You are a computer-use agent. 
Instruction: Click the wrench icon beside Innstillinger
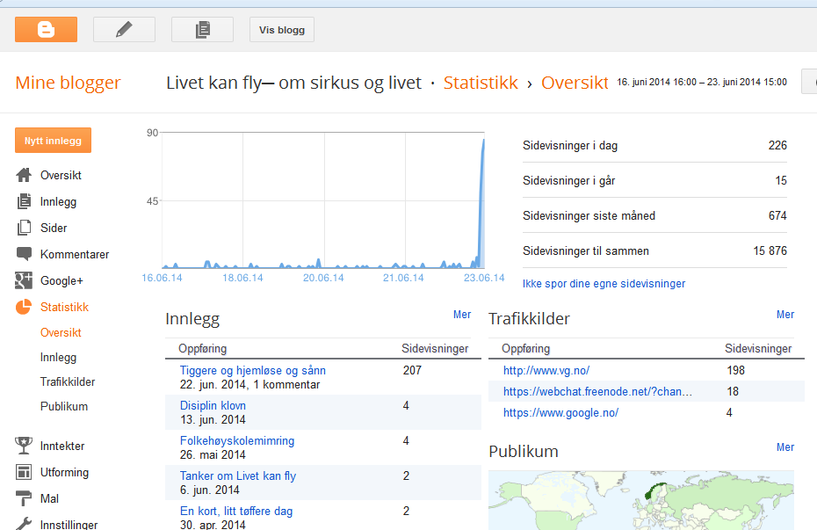pos(25,525)
